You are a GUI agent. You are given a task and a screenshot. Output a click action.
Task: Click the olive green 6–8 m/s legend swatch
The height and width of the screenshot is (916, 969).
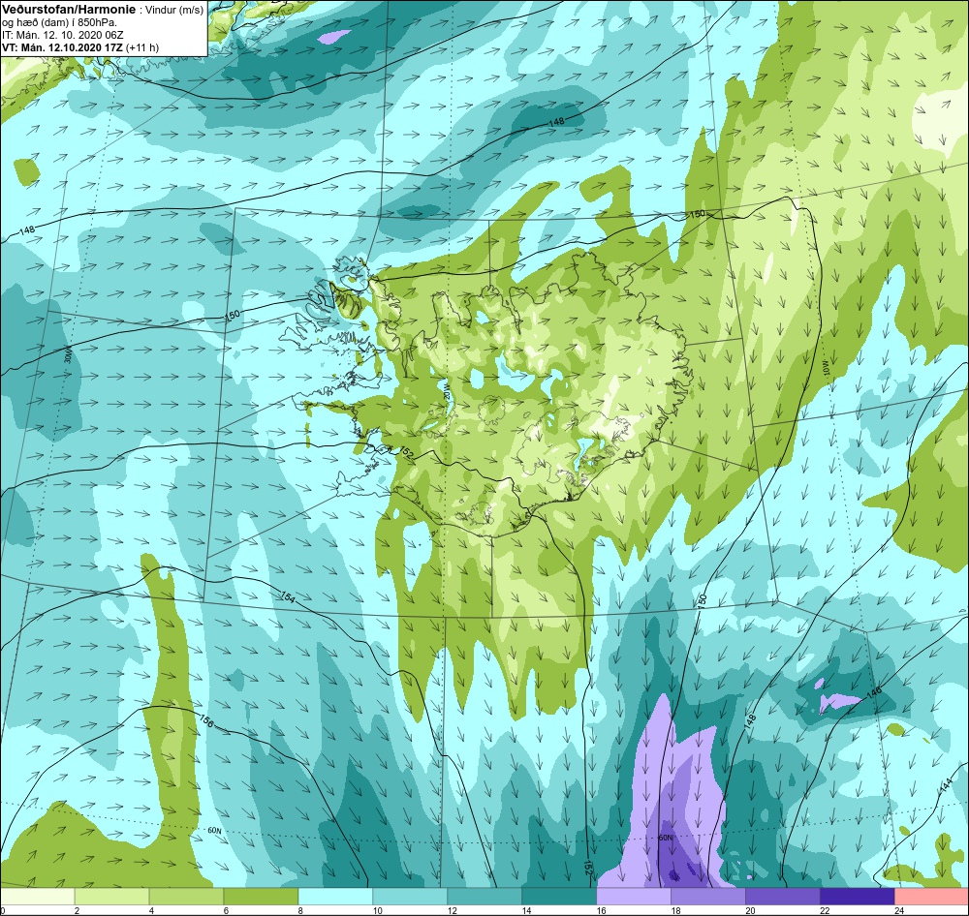[261, 897]
